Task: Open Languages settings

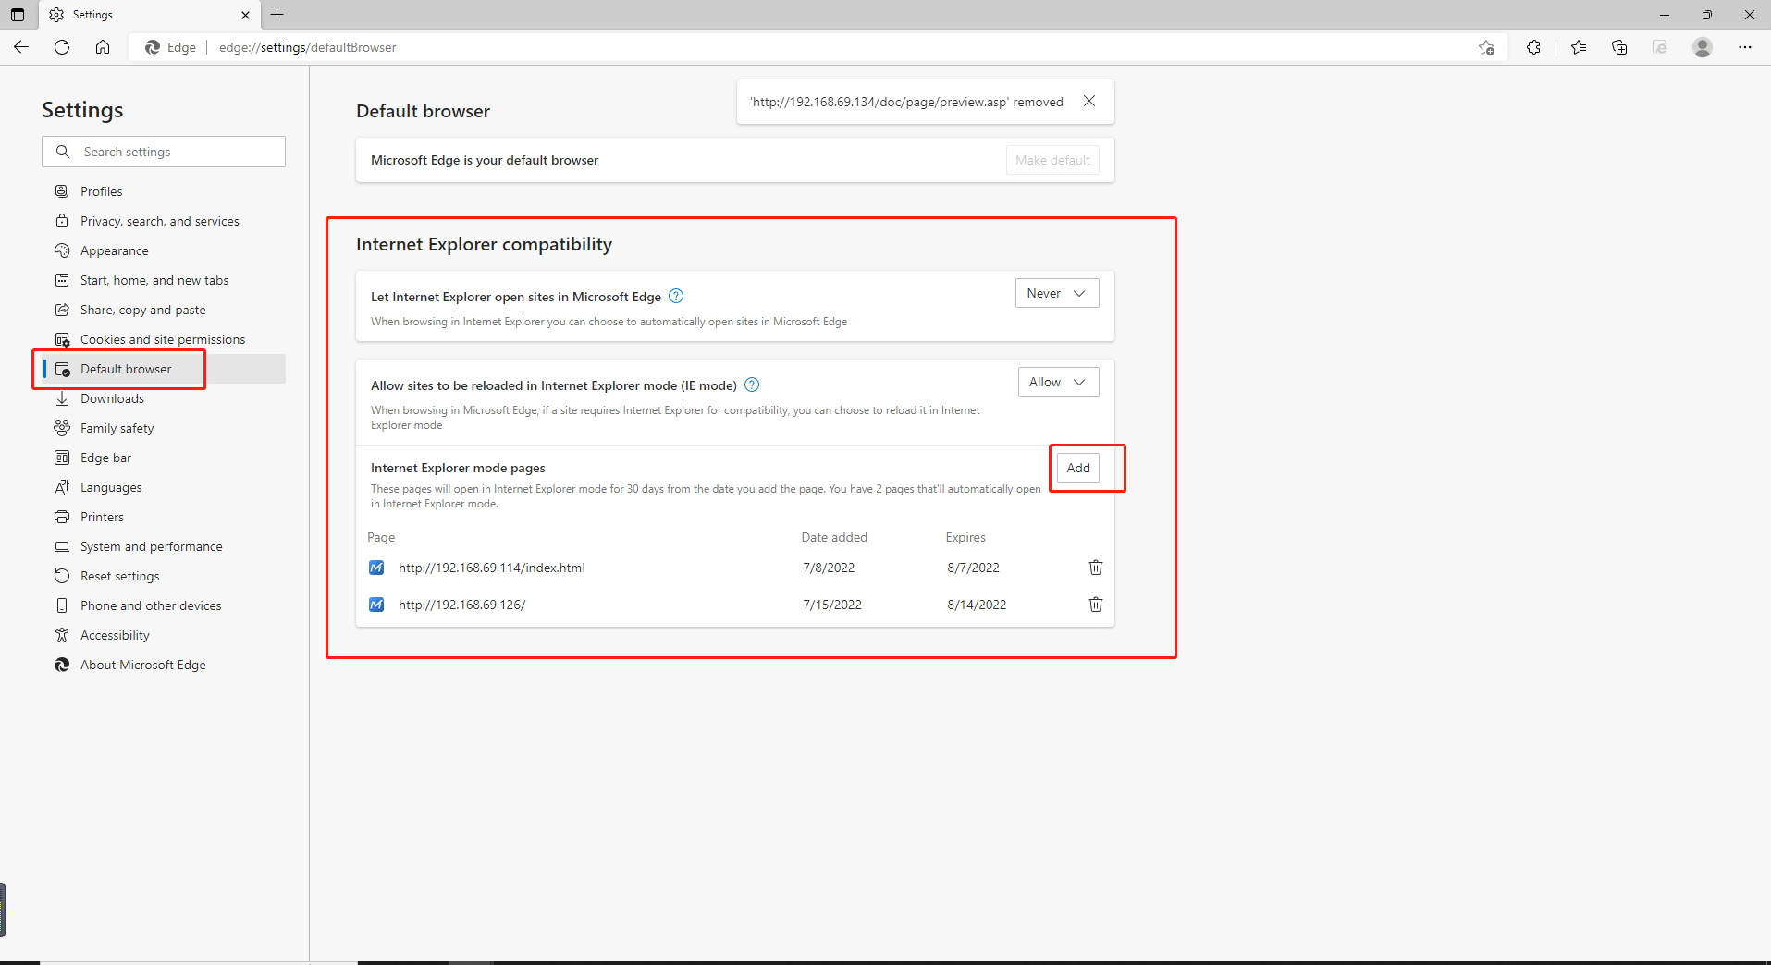Action: coord(165,487)
